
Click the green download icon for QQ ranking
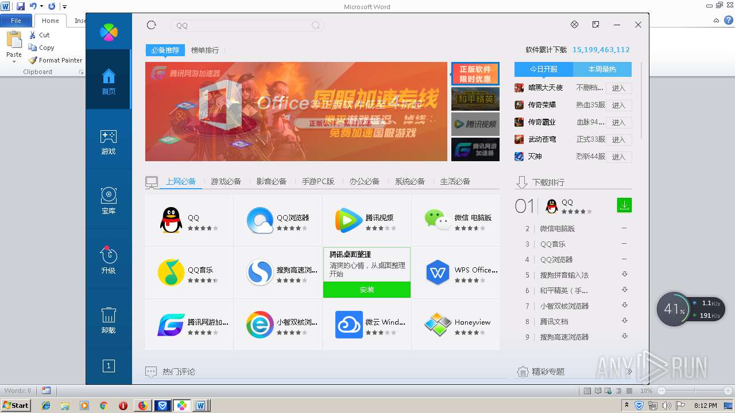pos(624,205)
